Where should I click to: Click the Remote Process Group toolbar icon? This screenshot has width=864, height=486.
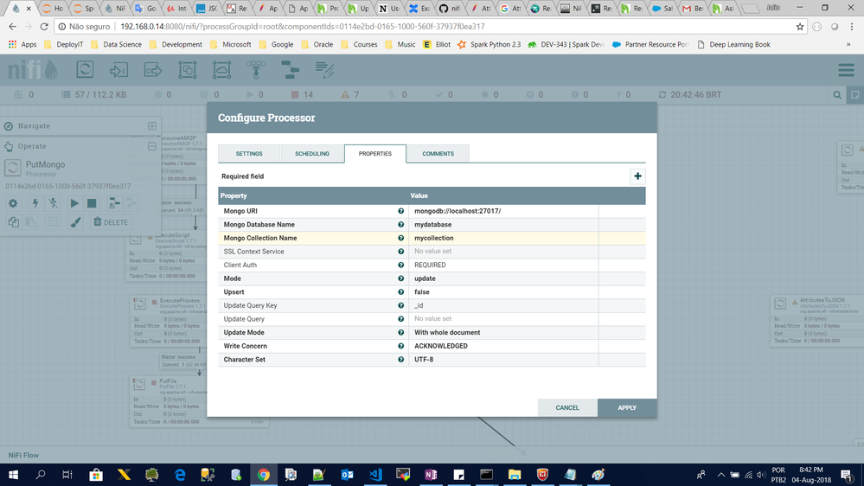221,70
